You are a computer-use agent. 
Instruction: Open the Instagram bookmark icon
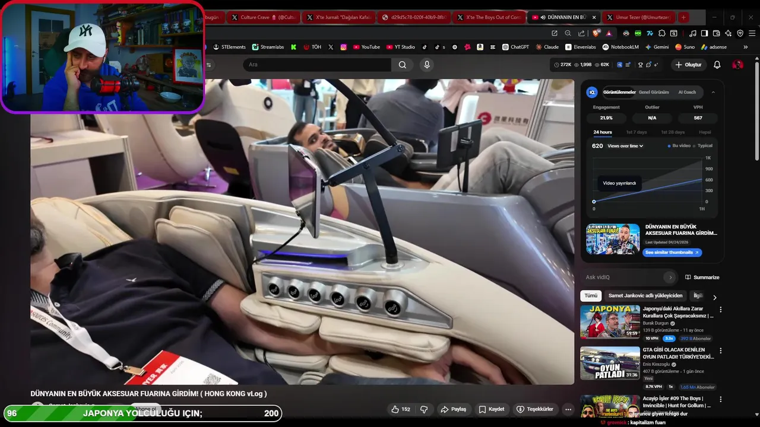(x=343, y=47)
